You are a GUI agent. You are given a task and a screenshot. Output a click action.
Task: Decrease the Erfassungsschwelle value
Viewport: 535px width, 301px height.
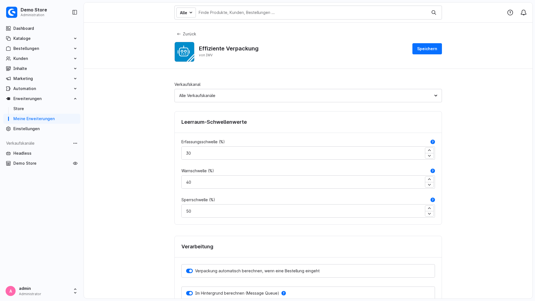pyautogui.click(x=429, y=156)
